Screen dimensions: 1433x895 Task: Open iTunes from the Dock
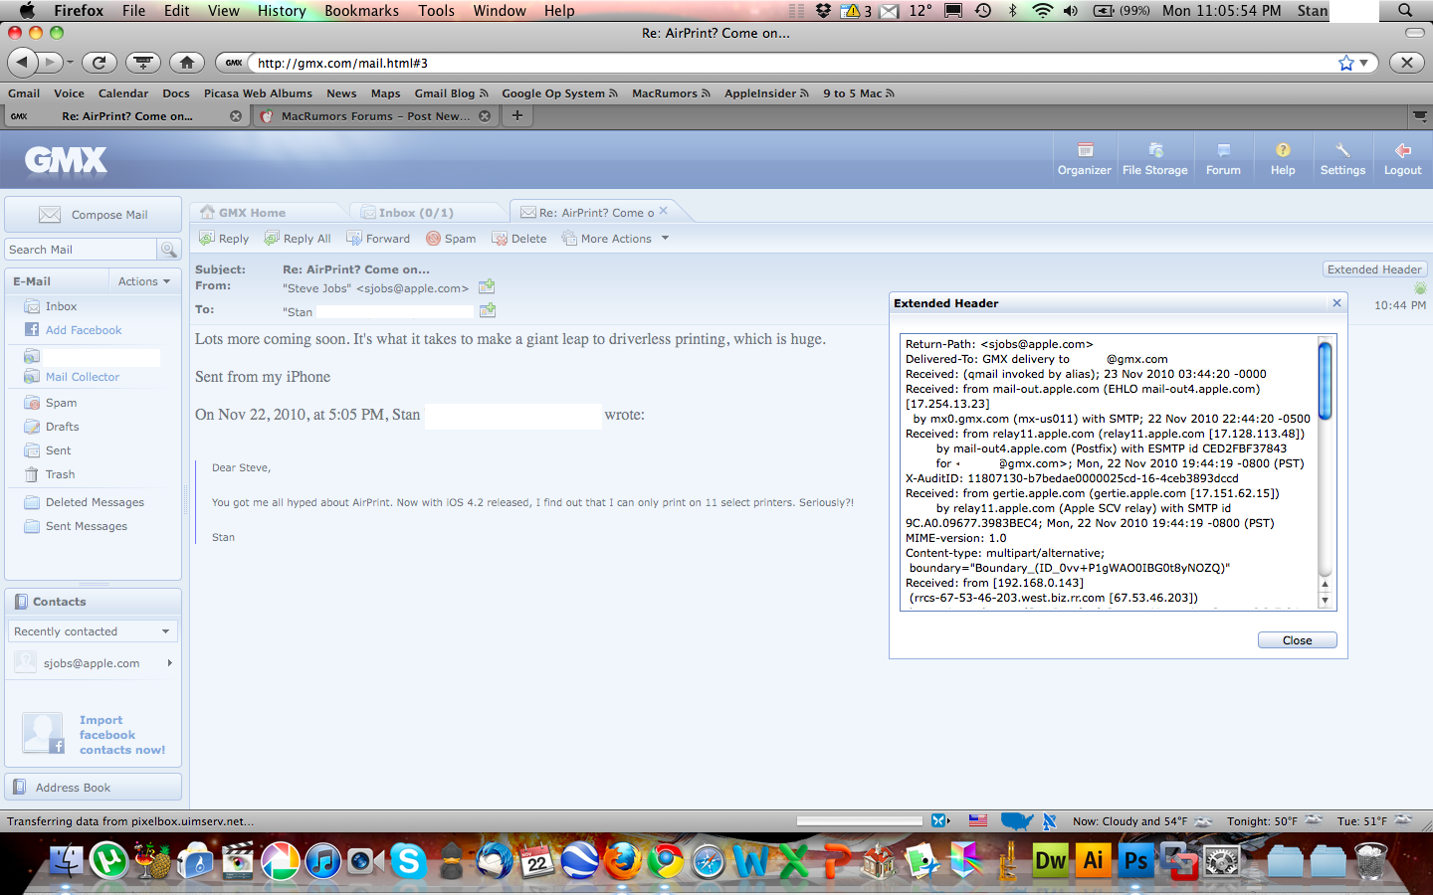pyautogui.click(x=322, y=860)
